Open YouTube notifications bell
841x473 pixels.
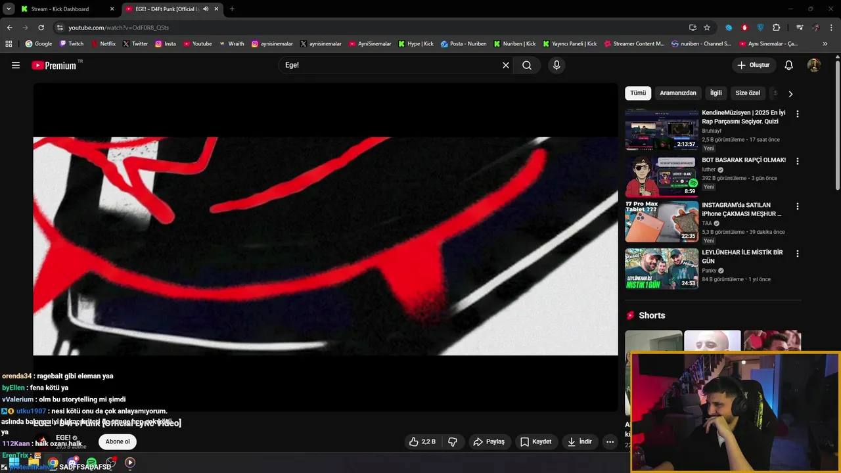click(789, 65)
